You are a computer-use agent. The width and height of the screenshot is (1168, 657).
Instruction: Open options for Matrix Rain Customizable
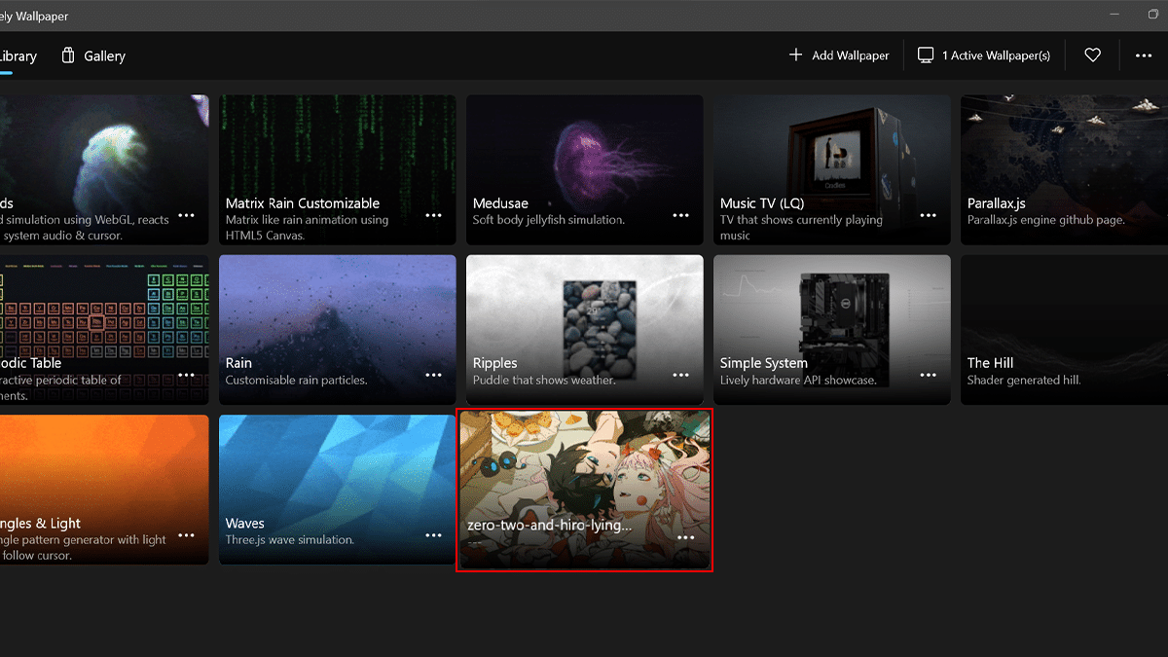pyautogui.click(x=434, y=215)
